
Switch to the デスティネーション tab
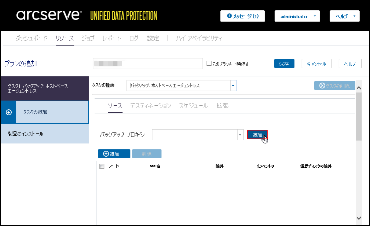(150, 106)
